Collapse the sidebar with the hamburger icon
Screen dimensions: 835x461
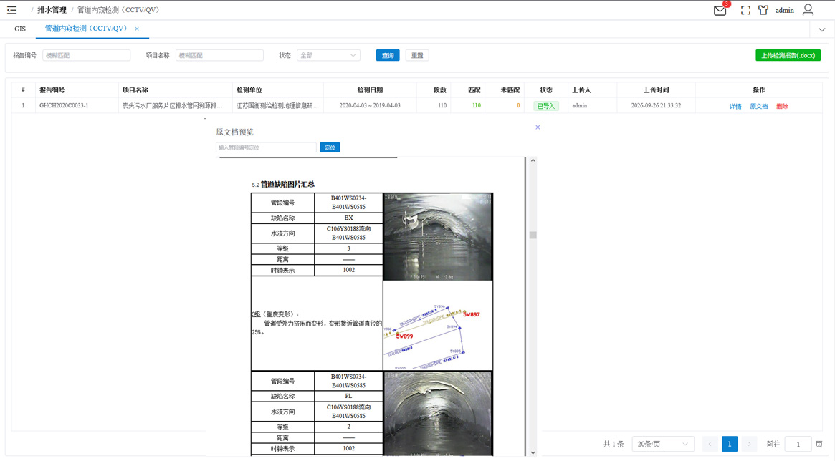11,10
